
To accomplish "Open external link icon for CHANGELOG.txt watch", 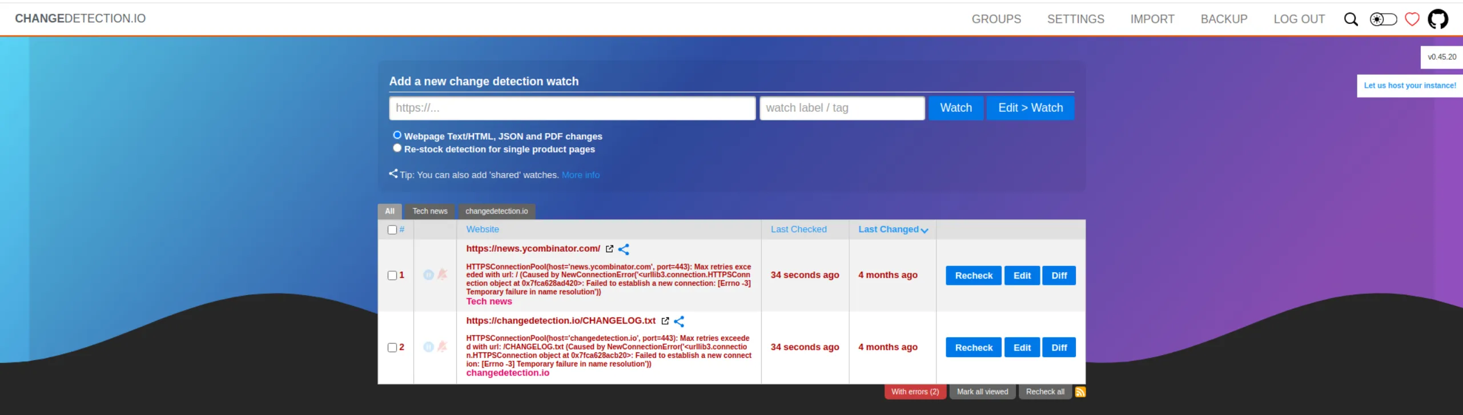I will click(665, 321).
